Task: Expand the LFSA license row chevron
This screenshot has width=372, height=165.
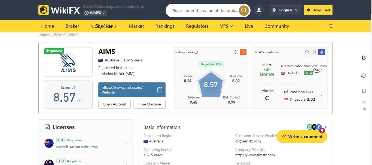Action: pos(126,164)
